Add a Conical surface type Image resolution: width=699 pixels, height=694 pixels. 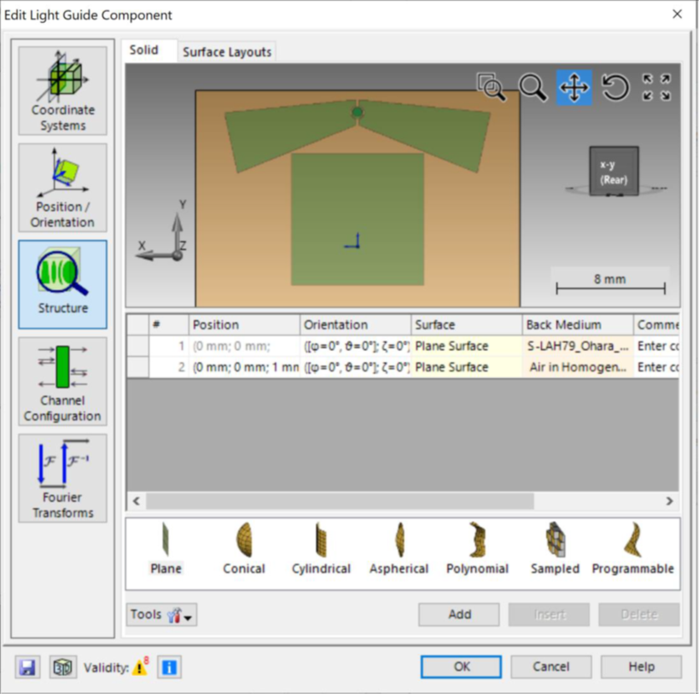[x=244, y=549]
